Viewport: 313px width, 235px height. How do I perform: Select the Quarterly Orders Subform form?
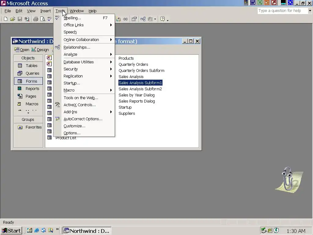142,71
